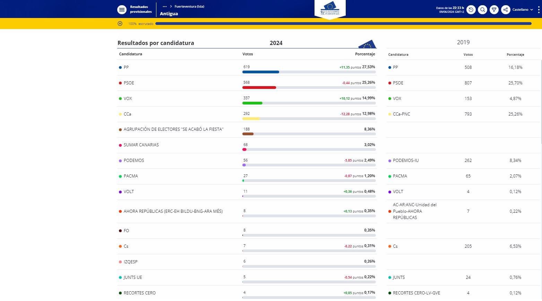
Task: Select AHORA REPÚBLICAS (ERC-EH BILDU-BNG-ARA MÉS) row
Action: [x=247, y=211]
